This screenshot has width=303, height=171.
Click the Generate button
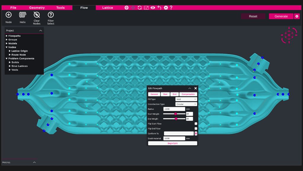click(x=281, y=16)
